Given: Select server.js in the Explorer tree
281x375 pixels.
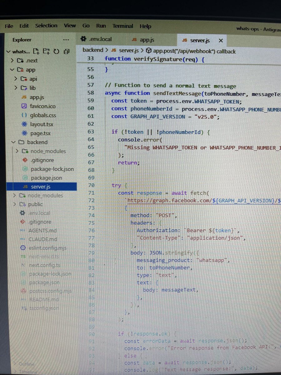Looking at the screenshot, I should pyautogui.click(x=41, y=187).
